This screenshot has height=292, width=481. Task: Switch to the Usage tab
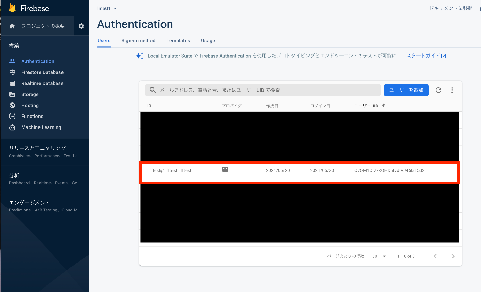208,40
